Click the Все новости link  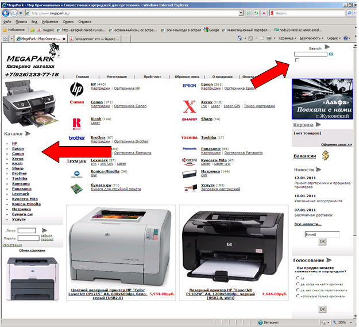pyautogui.click(x=308, y=224)
